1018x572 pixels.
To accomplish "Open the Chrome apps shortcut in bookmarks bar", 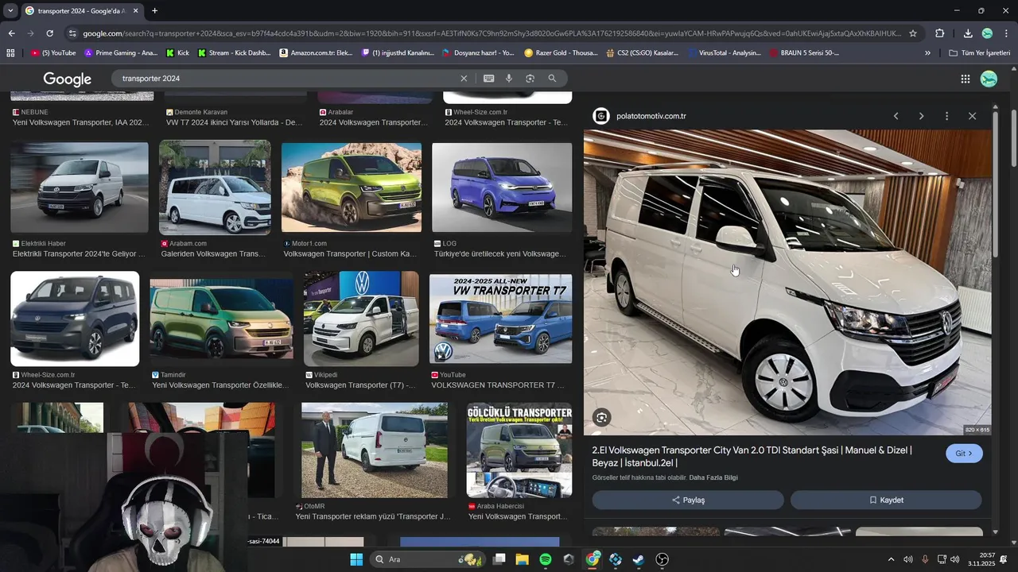I will pyautogui.click(x=10, y=53).
